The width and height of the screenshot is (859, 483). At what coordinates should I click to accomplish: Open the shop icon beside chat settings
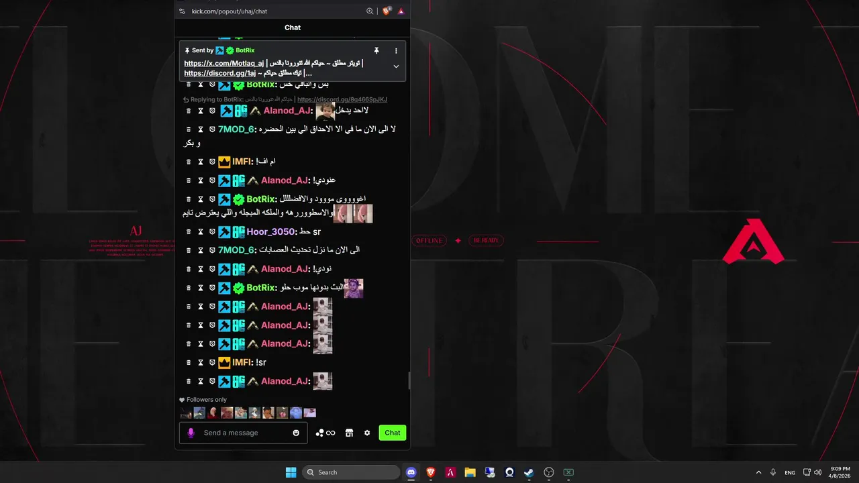(x=349, y=433)
